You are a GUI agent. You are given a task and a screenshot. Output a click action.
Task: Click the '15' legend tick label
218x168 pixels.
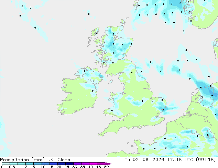click(x=51, y=167)
